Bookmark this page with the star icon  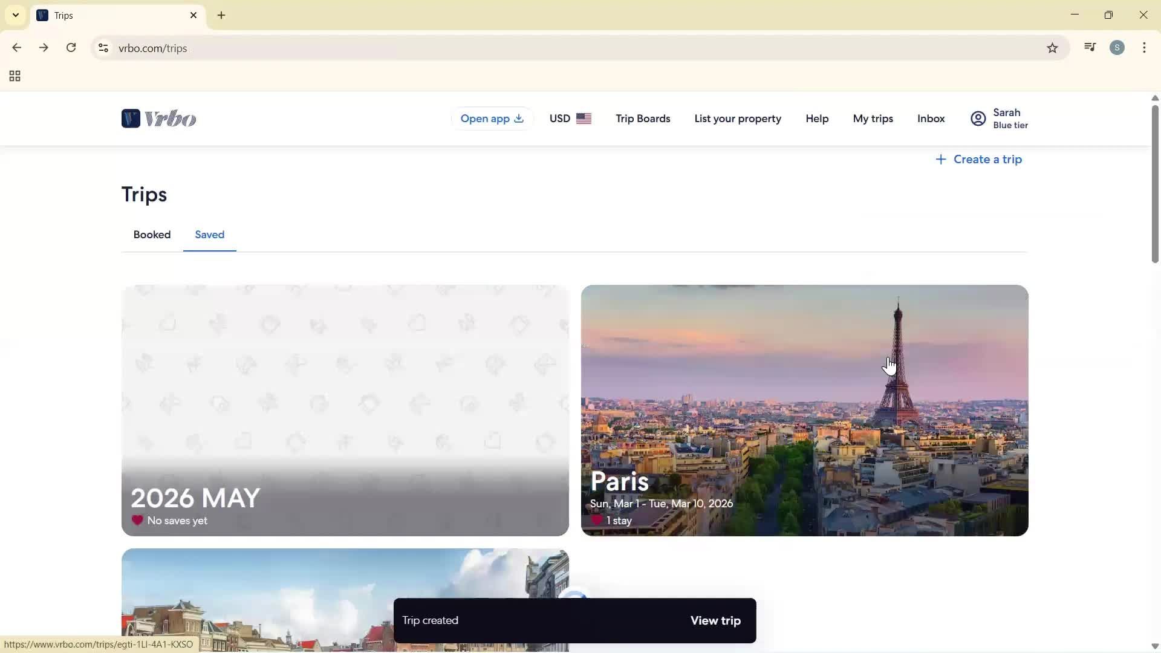(x=1053, y=48)
